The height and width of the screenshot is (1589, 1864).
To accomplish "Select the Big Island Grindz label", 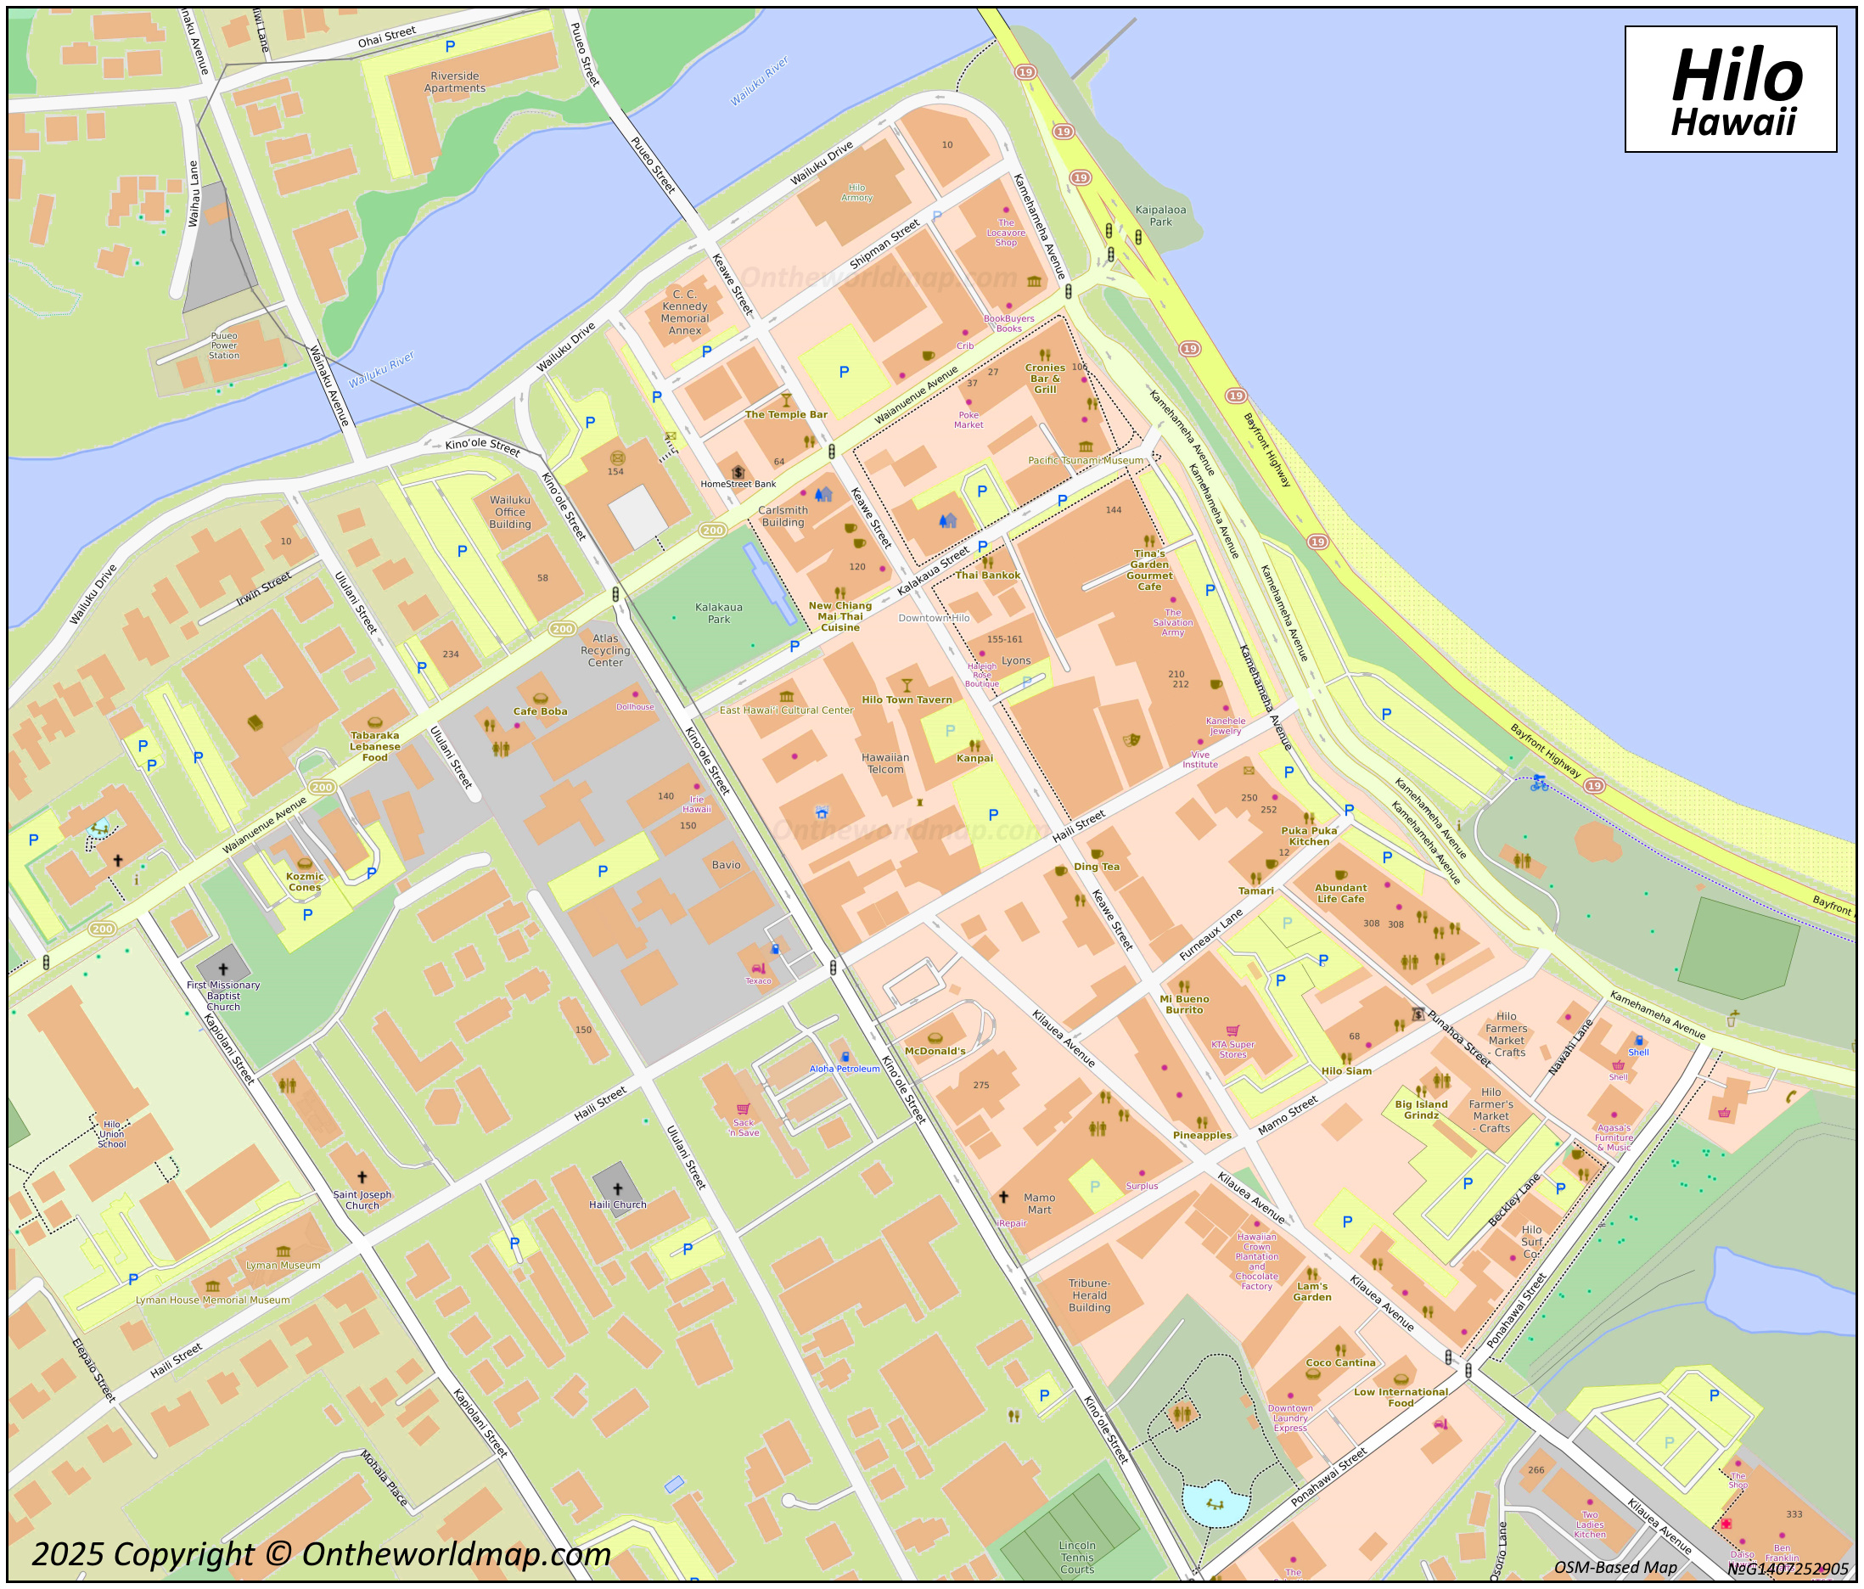I will pyautogui.click(x=1422, y=1109).
